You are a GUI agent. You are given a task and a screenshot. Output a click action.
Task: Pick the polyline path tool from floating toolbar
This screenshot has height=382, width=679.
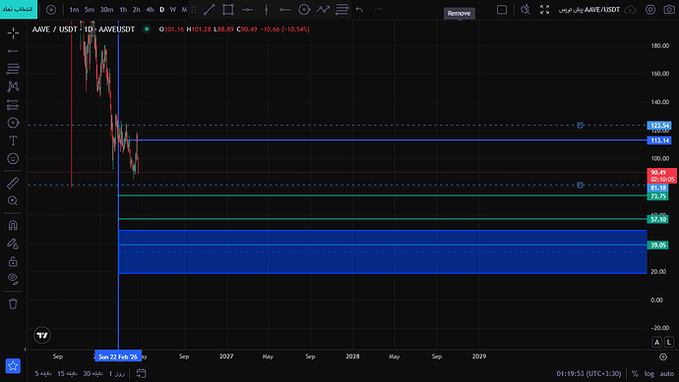click(323, 10)
